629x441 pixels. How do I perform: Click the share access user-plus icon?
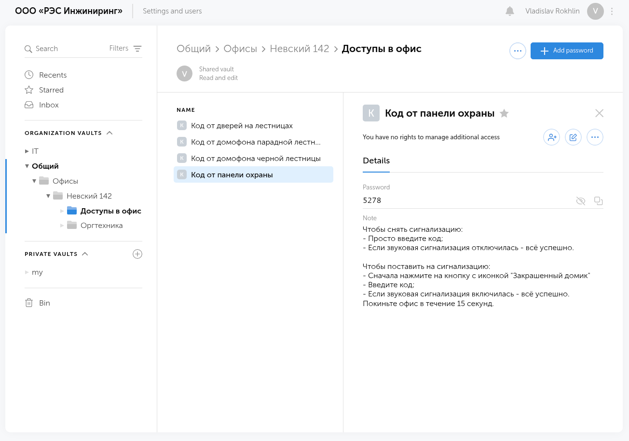click(x=551, y=137)
